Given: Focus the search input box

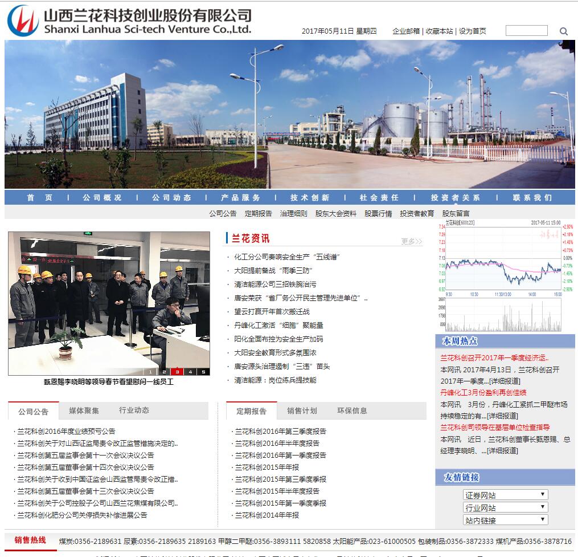Looking at the screenshot, I should (526, 31).
